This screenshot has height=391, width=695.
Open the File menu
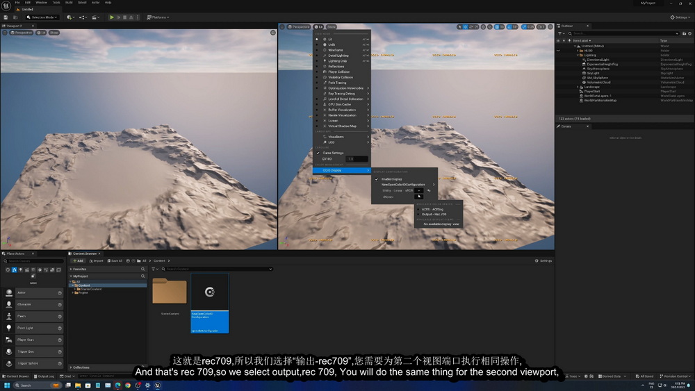(x=17, y=2)
